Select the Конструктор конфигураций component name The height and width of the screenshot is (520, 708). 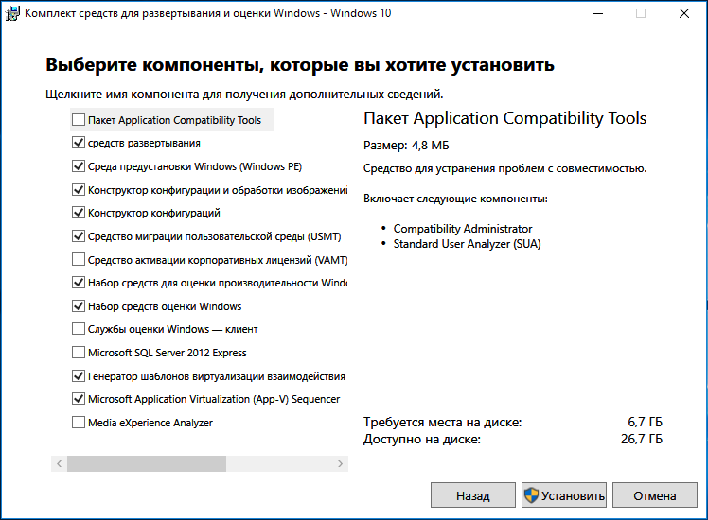pyautogui.click(x=154, y=213)
